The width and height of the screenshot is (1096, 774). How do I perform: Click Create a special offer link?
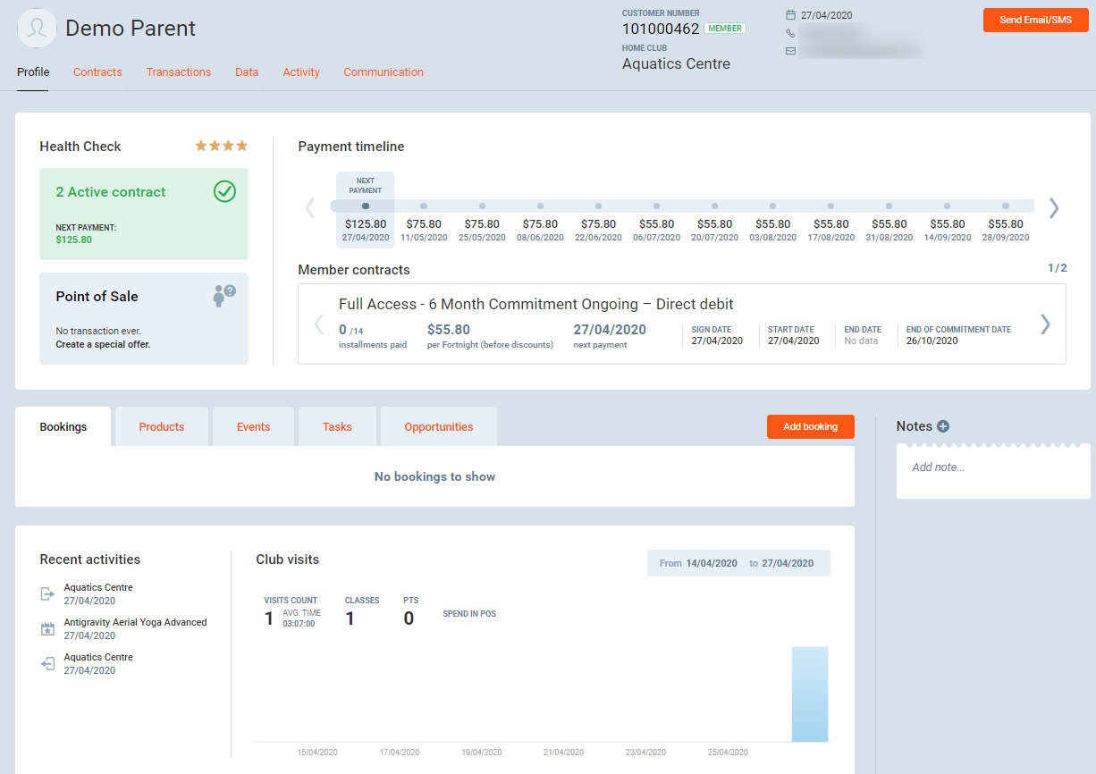point(103,344)
